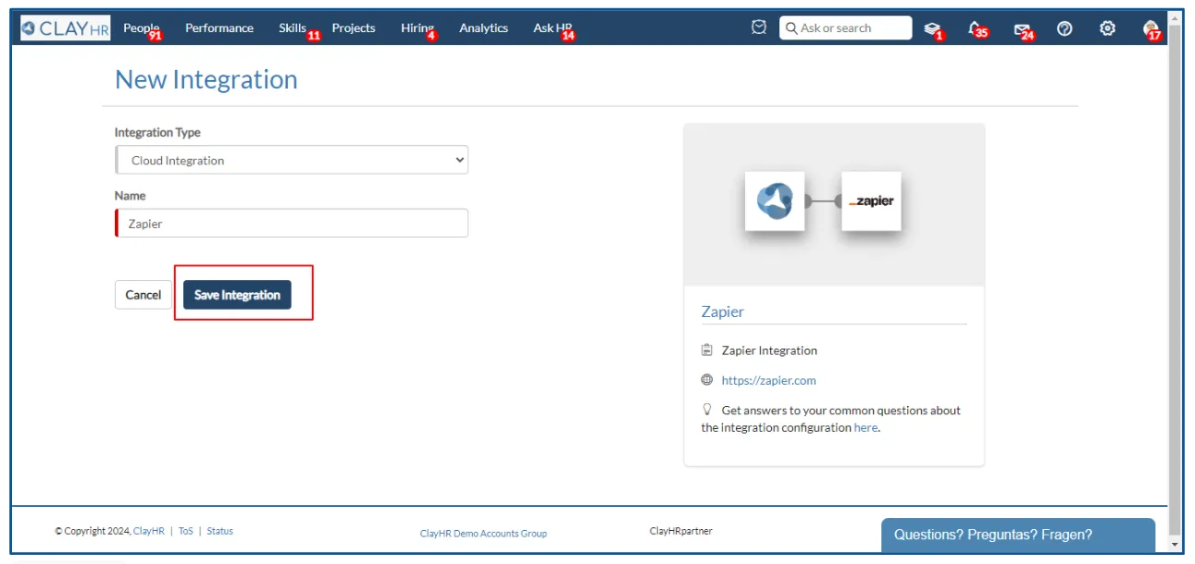The width and height of the screenshot is (1195, 564).
Task: Click the ClayHRpartner footer text
Action: pyautogui.click(x=681, y=531)
